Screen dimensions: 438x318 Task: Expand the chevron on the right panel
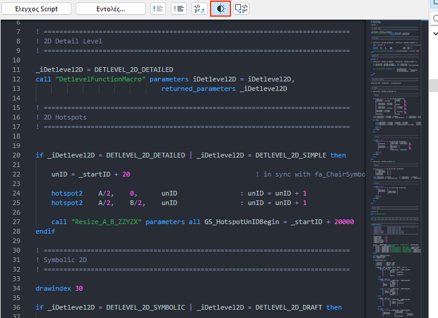(x=434, y=33)
